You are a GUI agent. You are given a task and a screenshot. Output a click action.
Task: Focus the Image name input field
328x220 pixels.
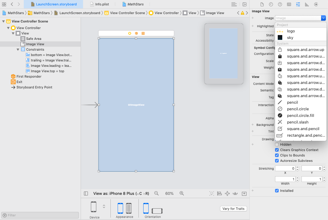298,18
